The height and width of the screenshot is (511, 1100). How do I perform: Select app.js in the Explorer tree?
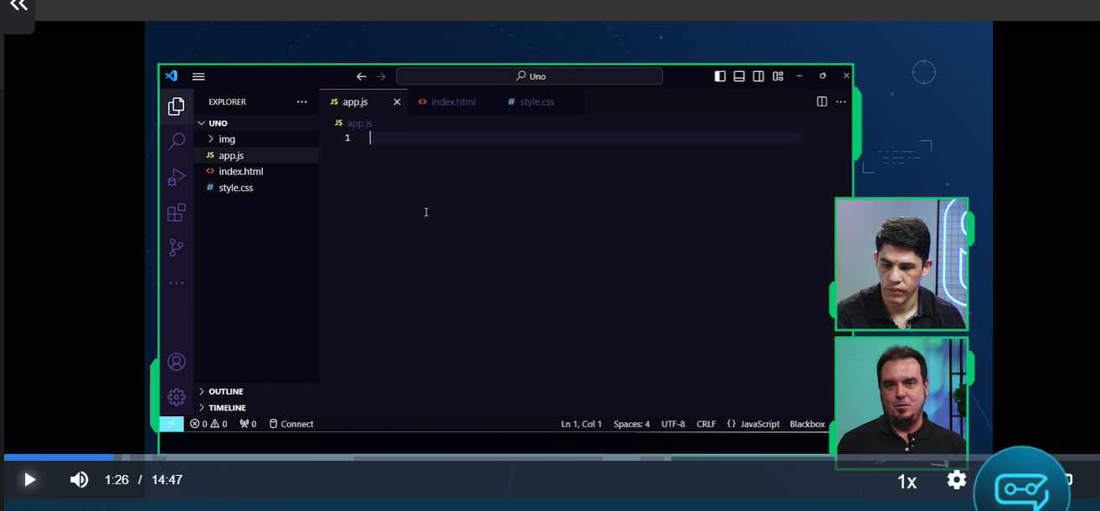pos(256,155)
